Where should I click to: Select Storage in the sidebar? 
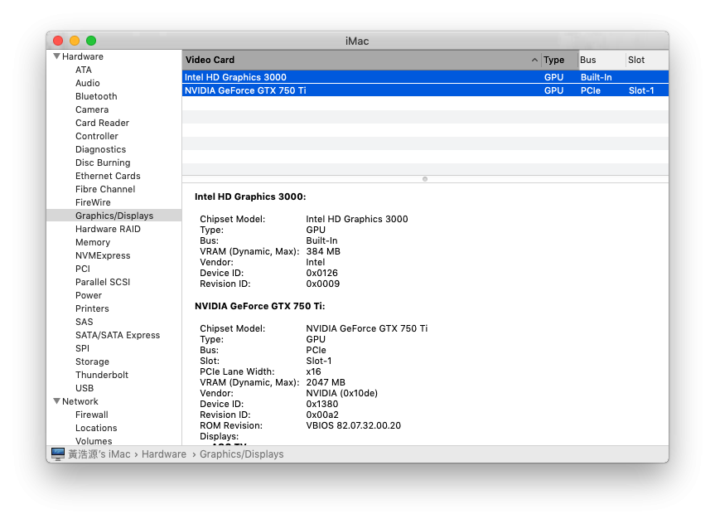92,361
